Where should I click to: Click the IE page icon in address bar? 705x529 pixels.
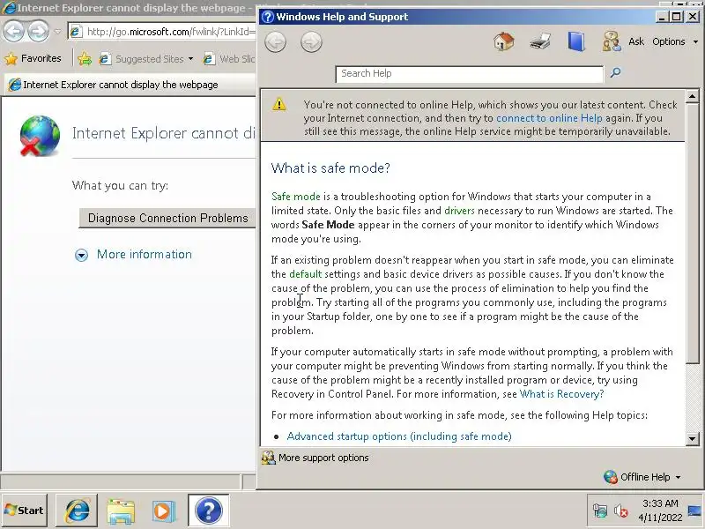click(x=76, y=32)
